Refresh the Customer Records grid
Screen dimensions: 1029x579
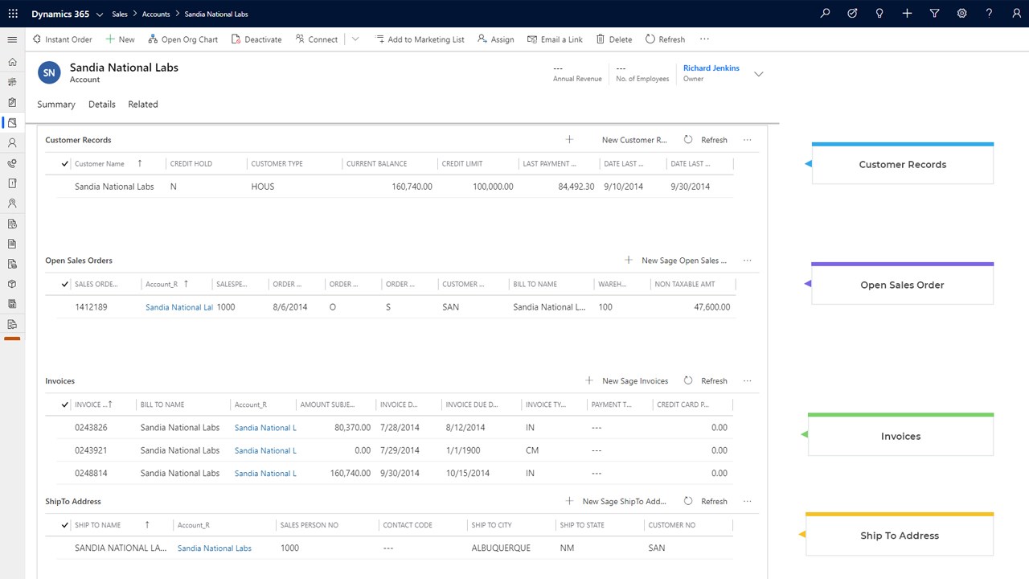click(706, 140)
